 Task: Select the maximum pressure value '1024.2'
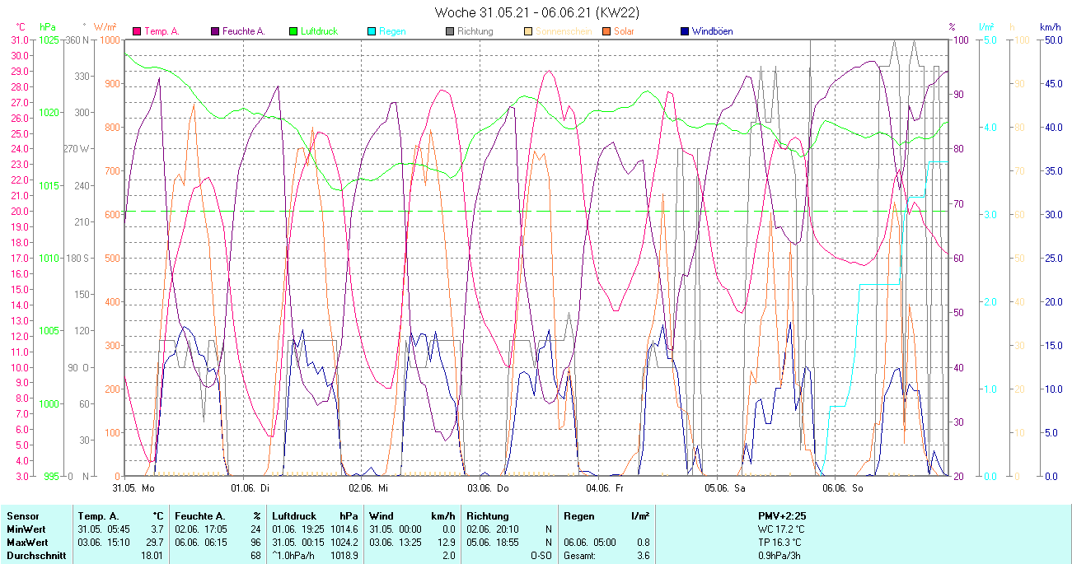click(x=344, y=543)
